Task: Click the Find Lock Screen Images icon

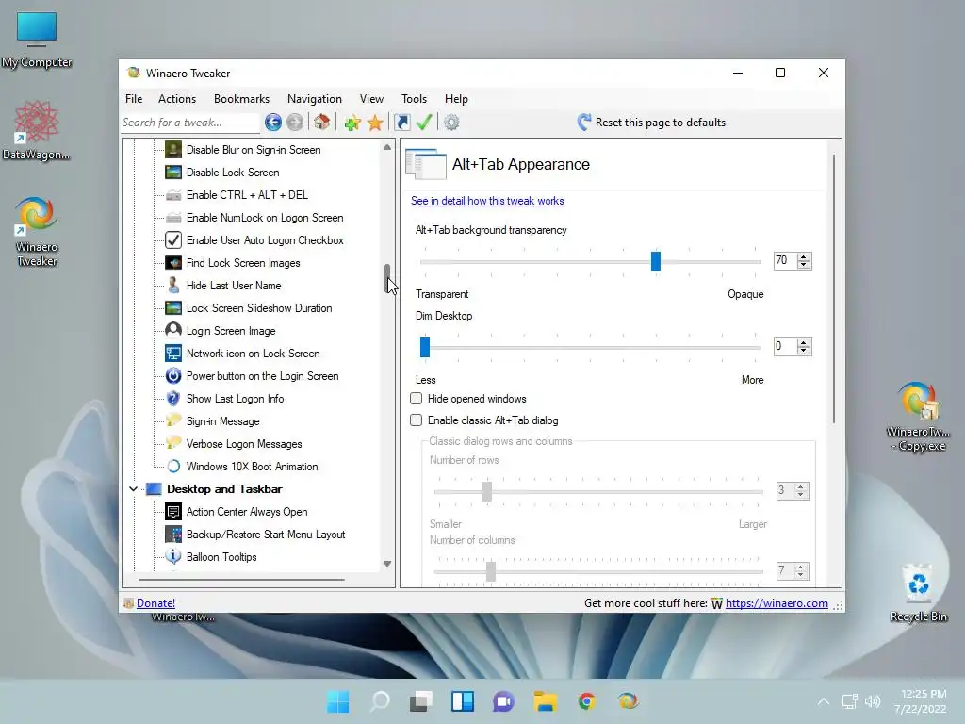Action: tap(173, 263)
